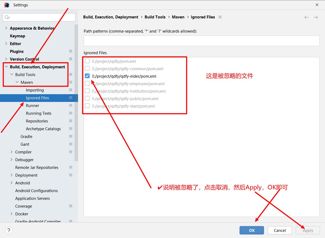The image size is (325, 238).
Task: Click the IntelliJ IDEA logo in title bar
Action: (x=7, y=5)
